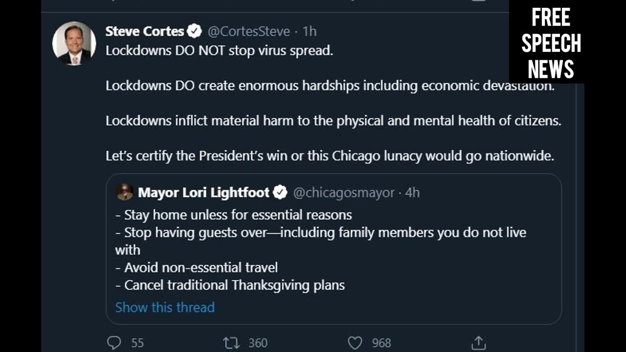Click the 968 likes count
This screenshot has width=626, height=352.
click(x=381, y=343)
